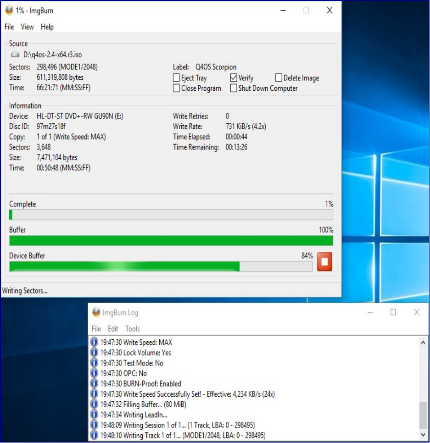Click the source path D:\q4os-2.4-x64.r3.iso
Viewport: 430px width, 443px height.
[53, 55]
